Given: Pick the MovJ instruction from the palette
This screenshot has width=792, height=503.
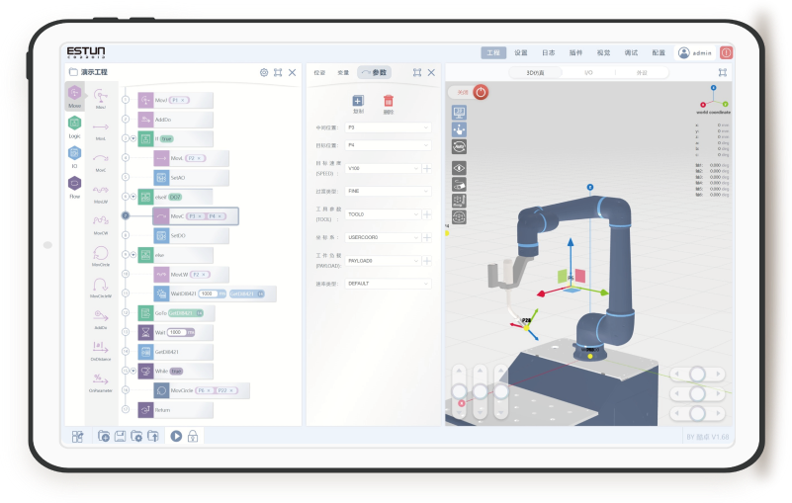Looking at the screenshot, I should (x=101, y=99).
